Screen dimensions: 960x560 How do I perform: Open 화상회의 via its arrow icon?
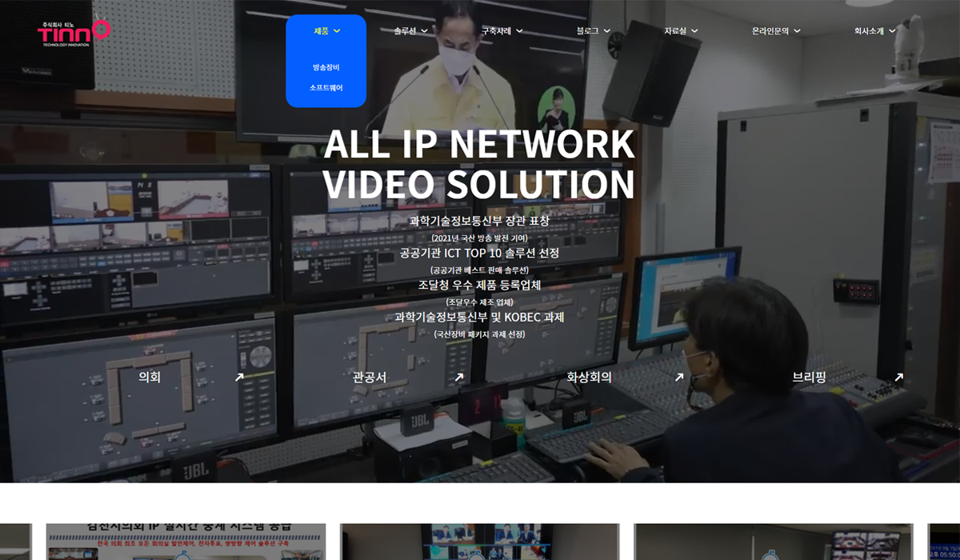tap(679, 378)
